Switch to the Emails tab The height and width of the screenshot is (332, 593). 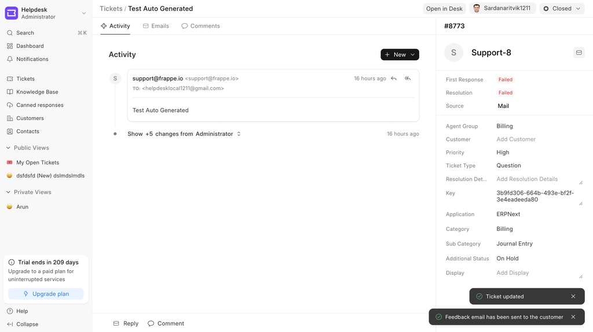(156, 26)
